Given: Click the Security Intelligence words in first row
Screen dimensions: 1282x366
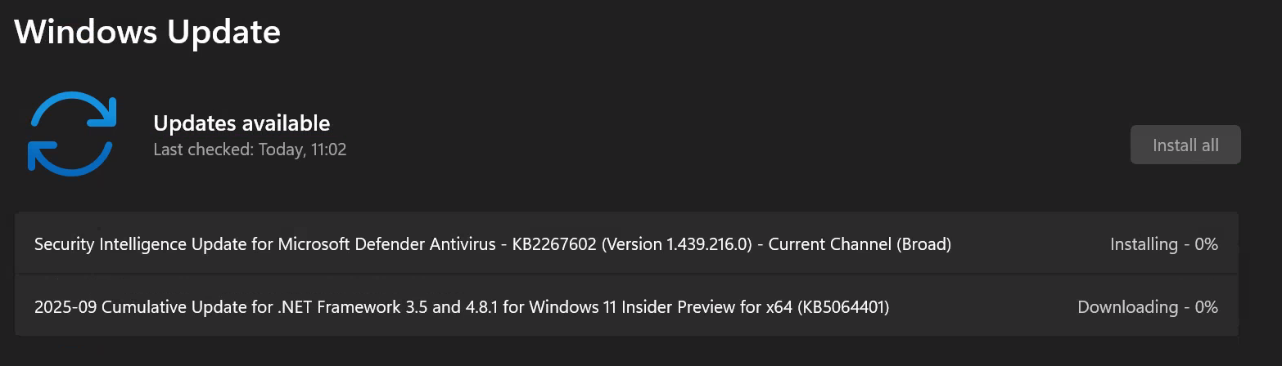Looking at the screenshot, I should pyautogui.click(x=105, y=243).
